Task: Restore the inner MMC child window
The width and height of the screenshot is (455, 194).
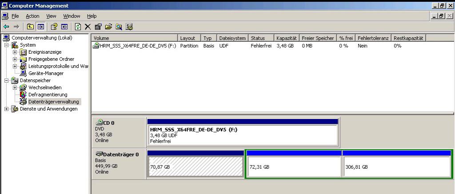Action: point(441,16)
